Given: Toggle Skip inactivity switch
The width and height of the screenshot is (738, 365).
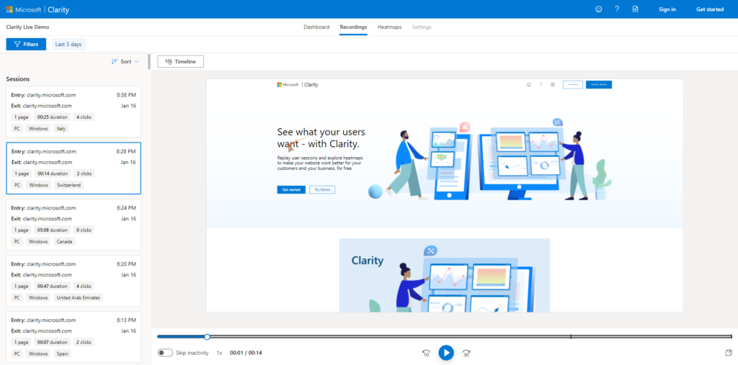Looking at the screenshot, I should [165, 352].
